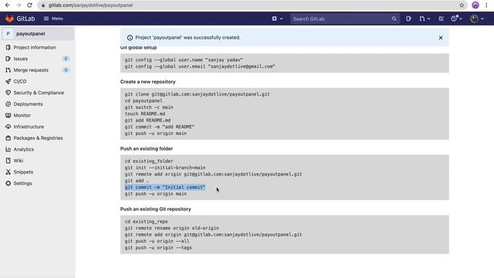The height and width of the screenshot is (278, 494).
Task: Reload the page
Action: pos(29,5)
